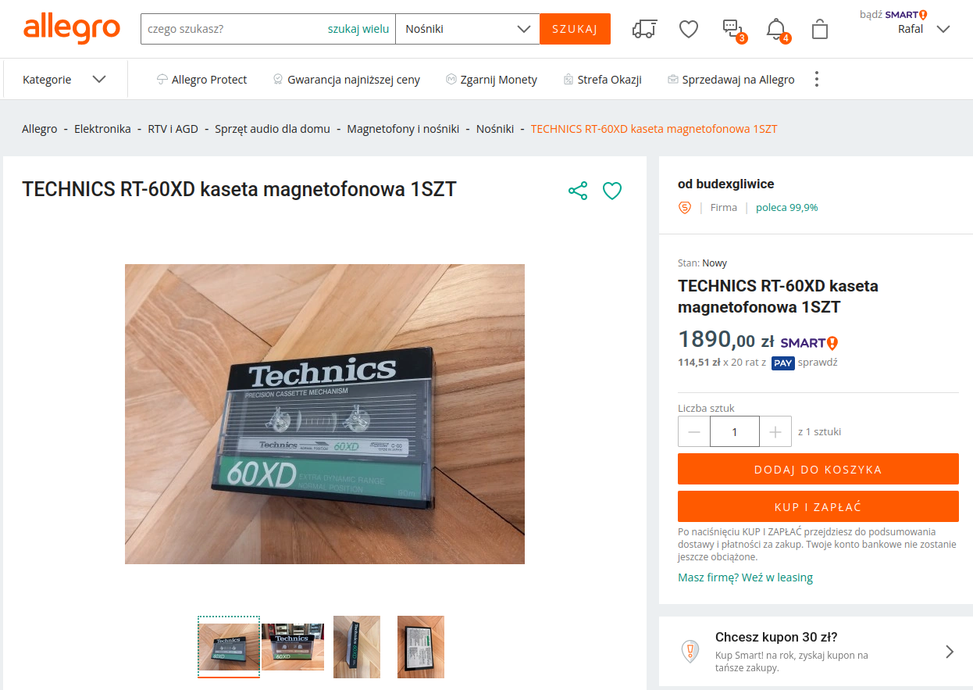Click the KUP I ZAPŁAĆ button
The image size is (973, 690).
pyautogui.click(x=818, y=506)
